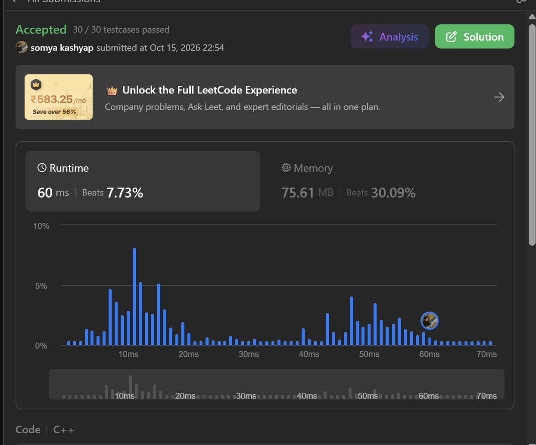Image resolution: width=536 pixels, height=445 pixels.
Task: Open the premium price thumbnail image
Action: pyautogui.click(x=59, y=97)
